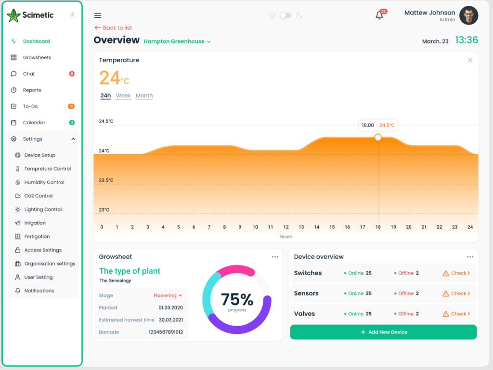Image resolution: width=493 pixels, height=370 pixels.
Task: Select the Month tab
Action: point(144,96)
